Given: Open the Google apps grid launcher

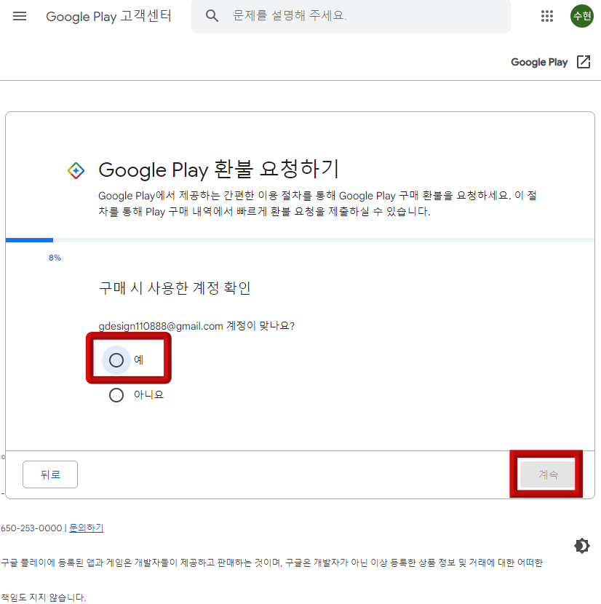Looking at the screenshot, I should [x=547, y=15].
